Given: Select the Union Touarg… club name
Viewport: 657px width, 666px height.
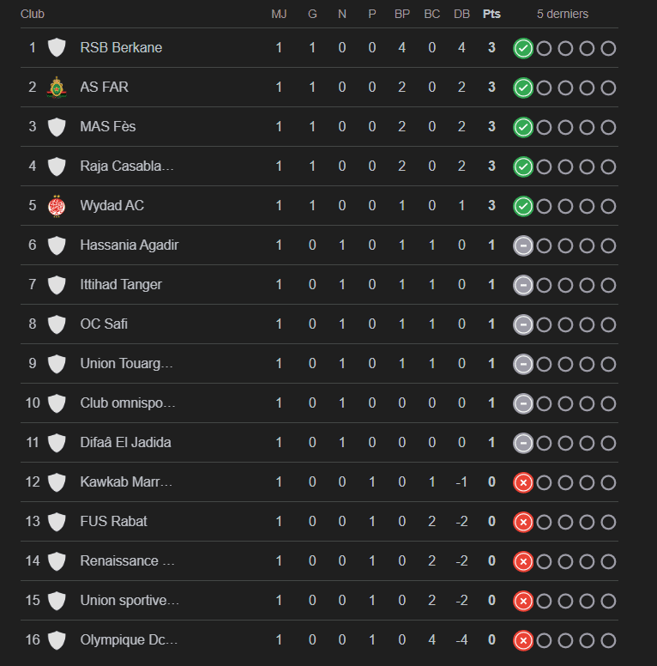Looking at the screenshot, I should click(x=126, y=364).
